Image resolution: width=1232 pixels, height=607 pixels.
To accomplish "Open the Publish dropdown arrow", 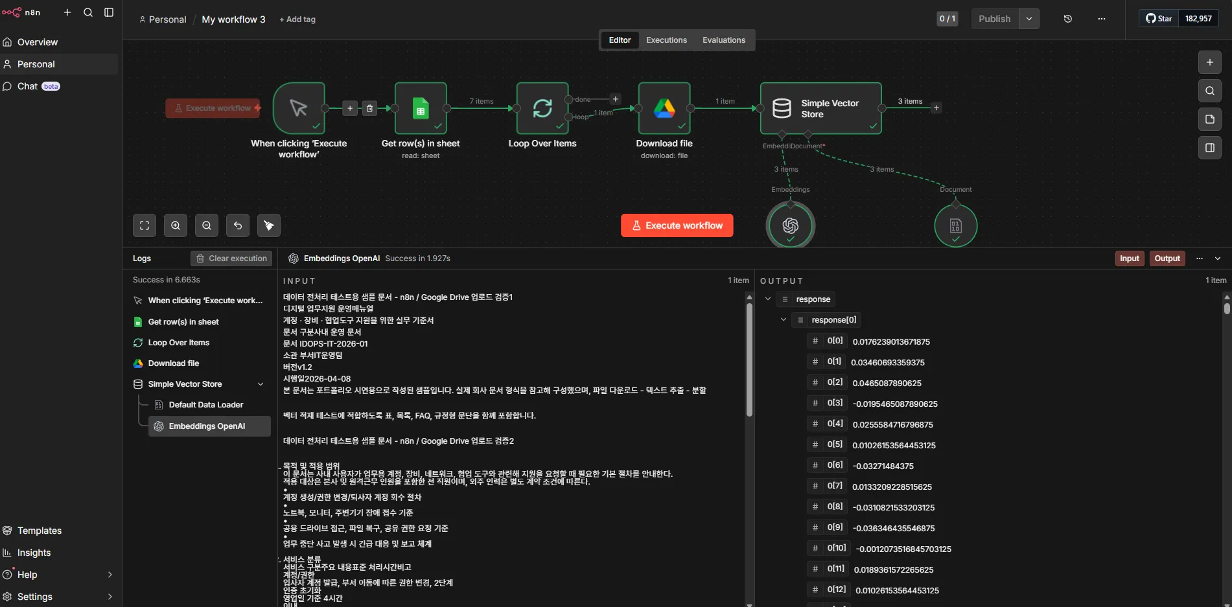I will click(x=1029, y=19).
